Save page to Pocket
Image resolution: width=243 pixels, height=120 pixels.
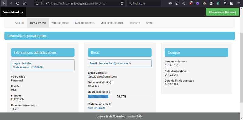coord(177,3)
